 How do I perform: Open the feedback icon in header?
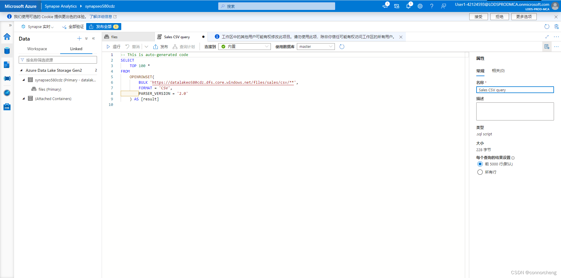pos(443,6)
